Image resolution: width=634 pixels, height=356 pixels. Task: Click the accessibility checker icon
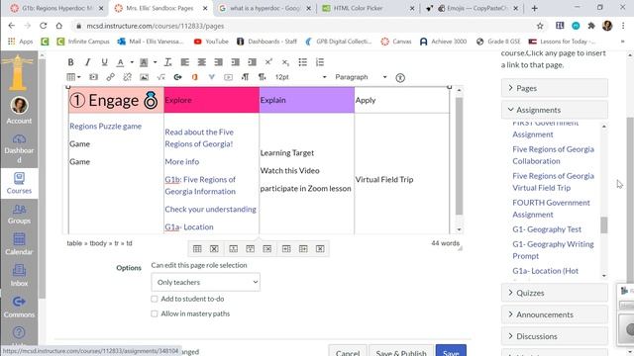coord(400,77)
